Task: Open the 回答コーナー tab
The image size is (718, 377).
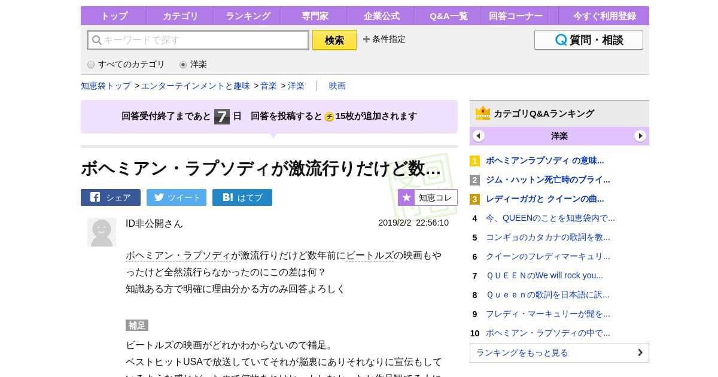Action: click(516, 16)
